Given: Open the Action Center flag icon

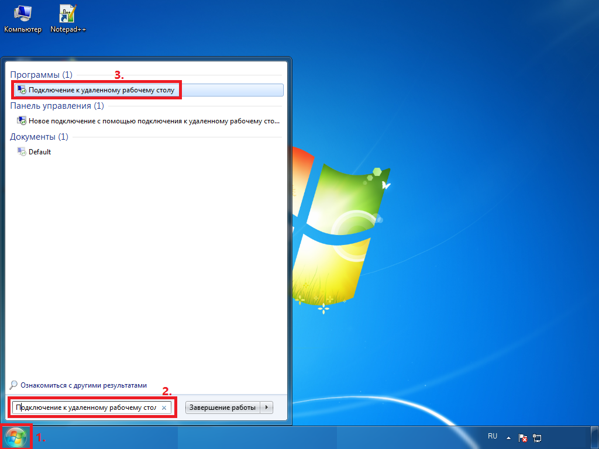Looking at the screenshot, I should coord(524,437).
